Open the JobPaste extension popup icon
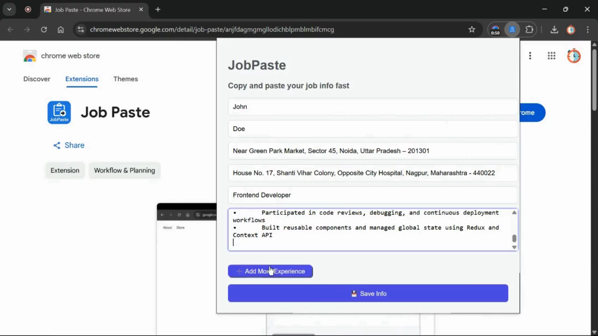 [512, 30]
